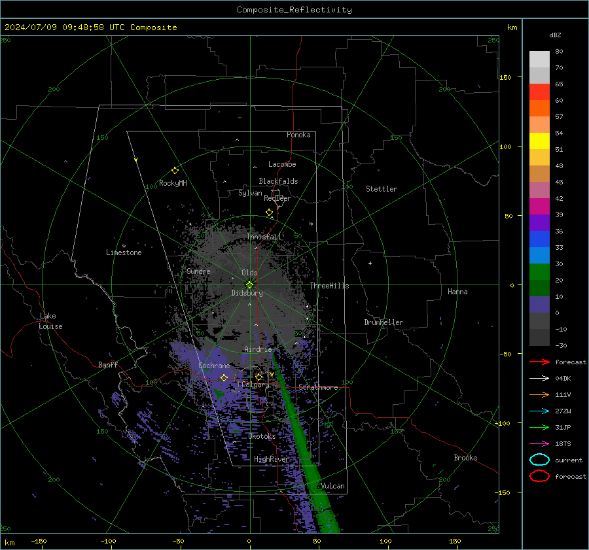Click the Sundre map label
This screenshot has height=550, width=589.
(x=198, y=271)
